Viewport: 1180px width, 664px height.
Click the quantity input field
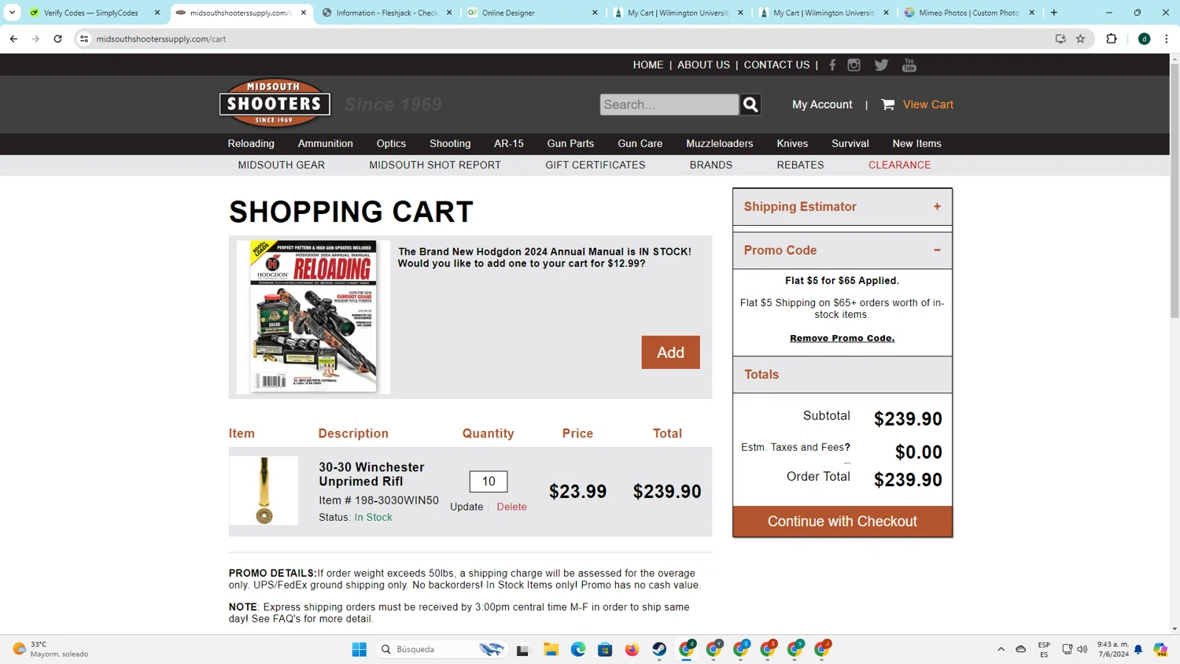pos(489,481)
